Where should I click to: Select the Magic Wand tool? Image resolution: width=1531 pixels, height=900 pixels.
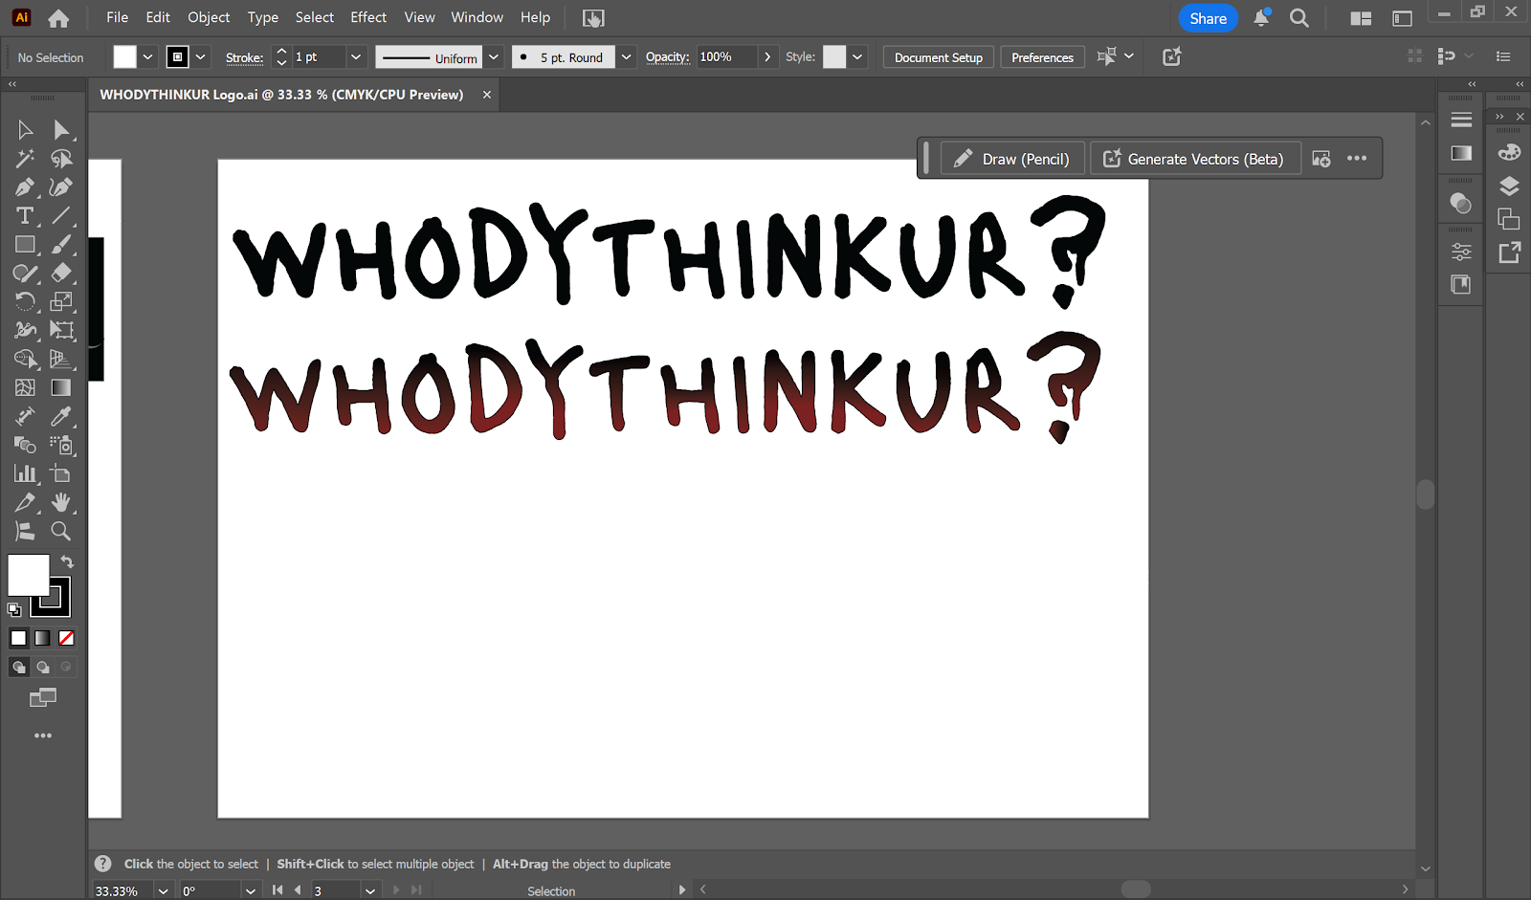[x=25, y=159]
